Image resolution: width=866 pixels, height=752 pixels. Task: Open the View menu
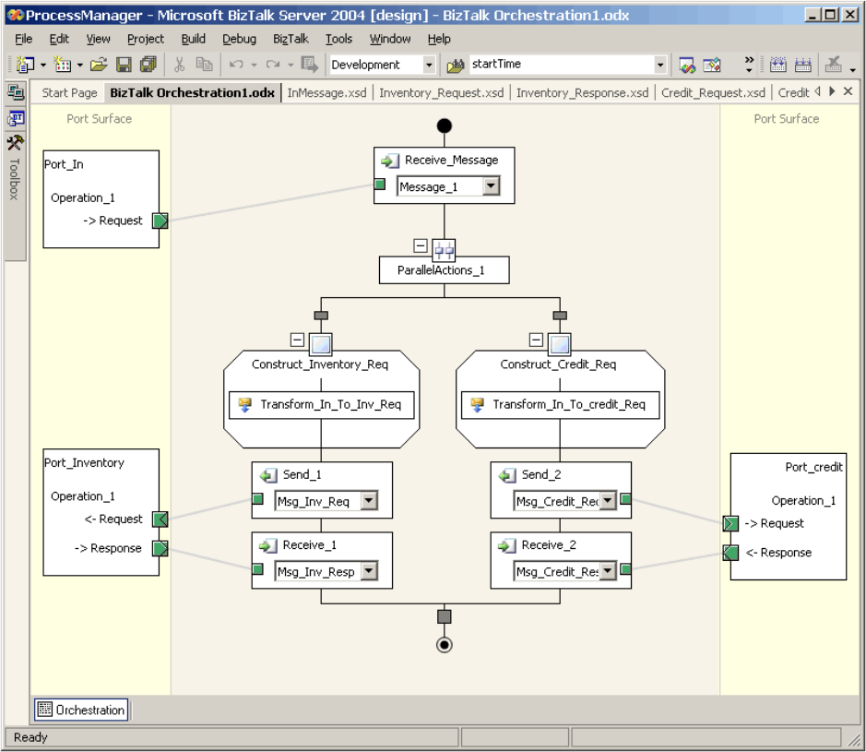point(99,40)
